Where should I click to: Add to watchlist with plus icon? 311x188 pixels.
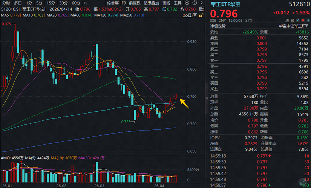coord(308,20)
